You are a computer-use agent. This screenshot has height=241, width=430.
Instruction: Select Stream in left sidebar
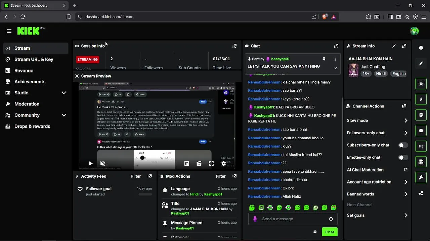[x=36, y=48]
